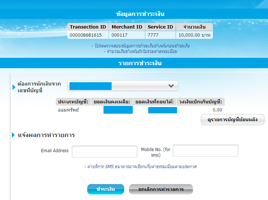This screenshot has width=268, height=200.
Task: Click the blue triangle beside แจ้งผลการทำรายการ
Action: 13,135
